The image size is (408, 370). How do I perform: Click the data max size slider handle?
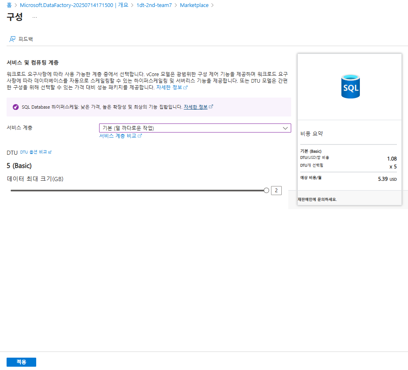266,191
